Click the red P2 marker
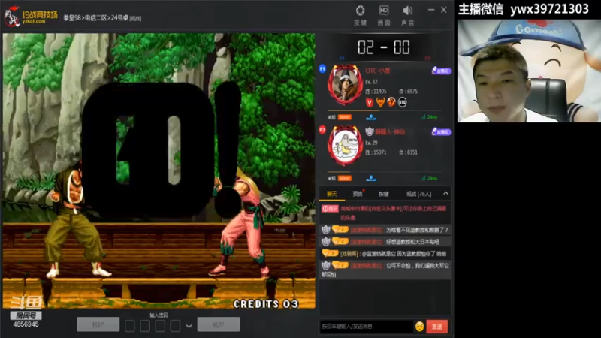This screenshot has height=338, width=601. coord(322,130)
